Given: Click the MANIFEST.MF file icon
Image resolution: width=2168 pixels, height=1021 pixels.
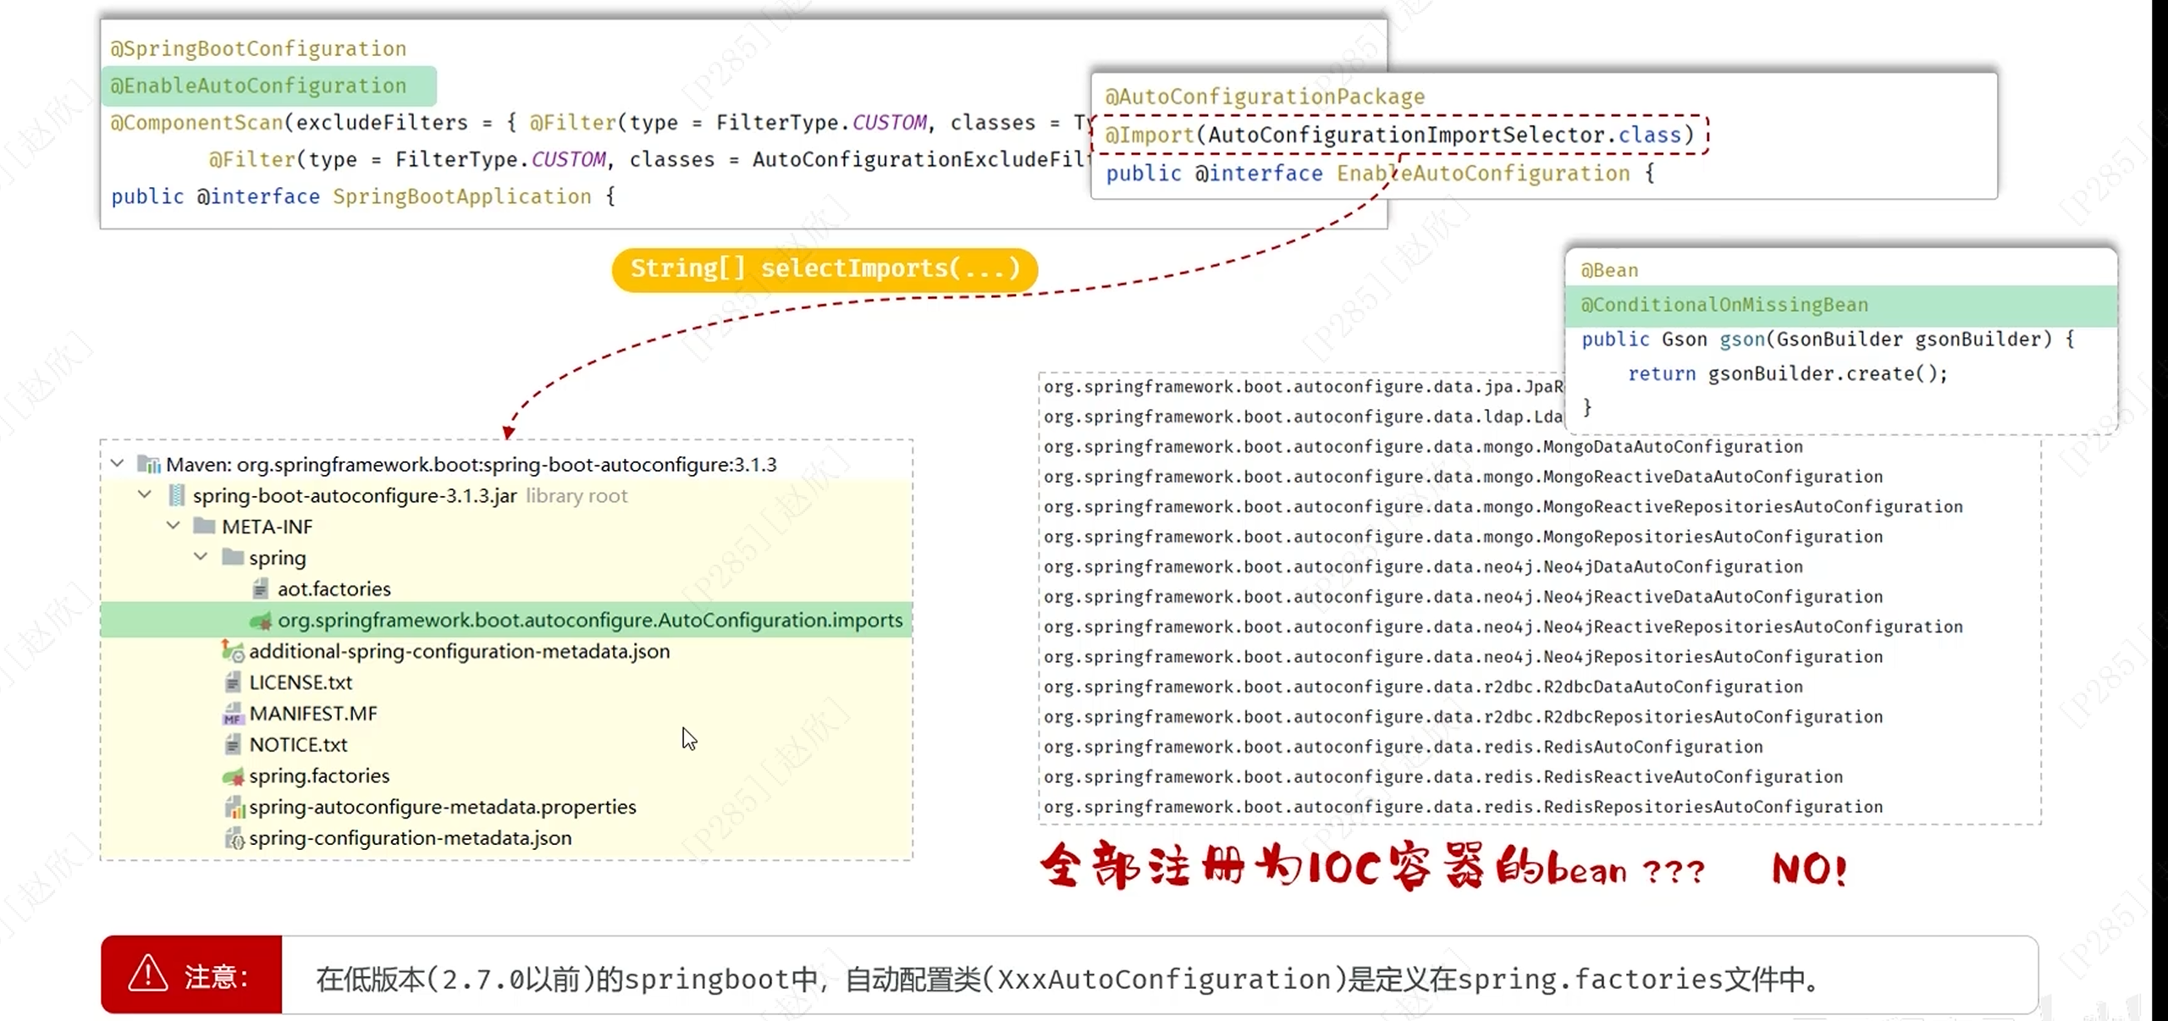Looking at the screenshot, I should (x=232, y=714).
